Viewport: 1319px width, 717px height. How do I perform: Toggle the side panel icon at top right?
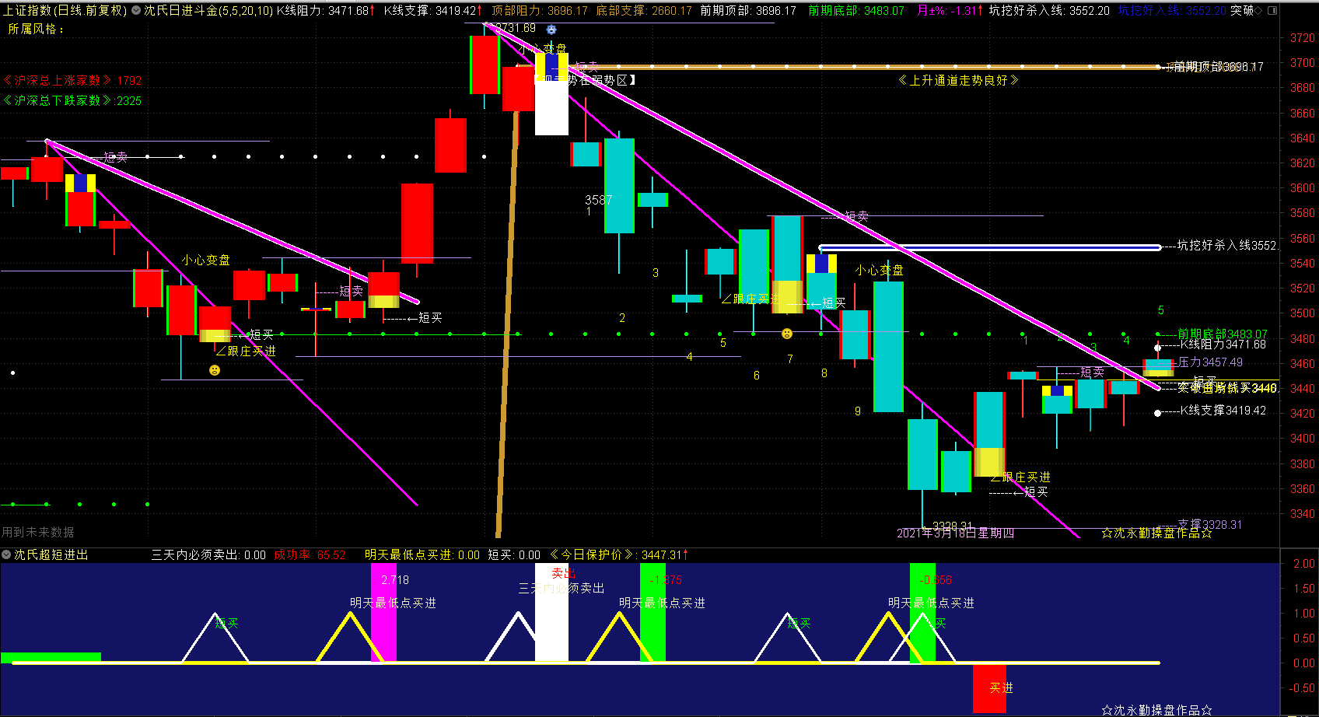click(1272, 10)
